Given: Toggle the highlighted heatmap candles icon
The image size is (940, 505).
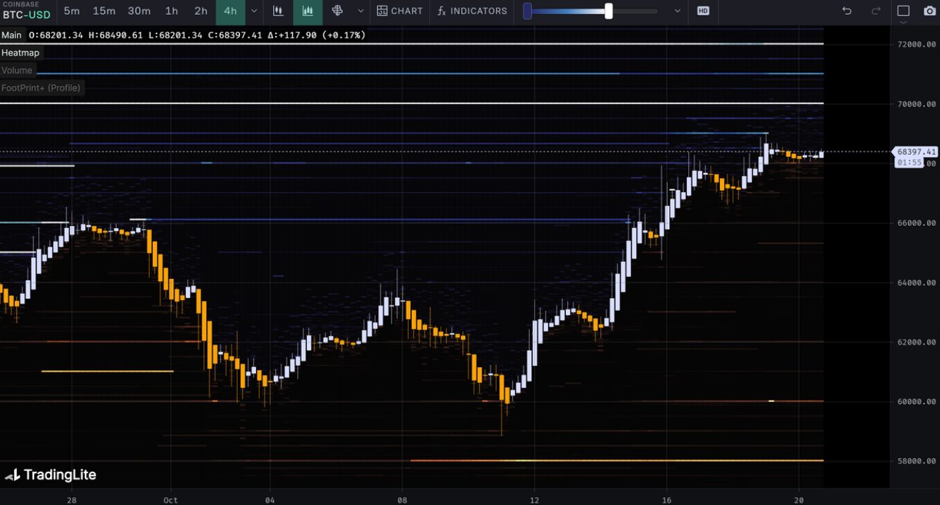Looking at the screenshot, I should [308, 11].
